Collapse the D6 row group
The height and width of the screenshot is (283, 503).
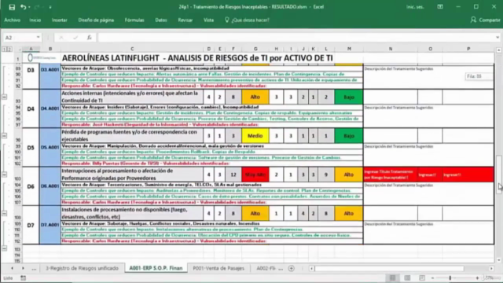[x=5, y=213]
